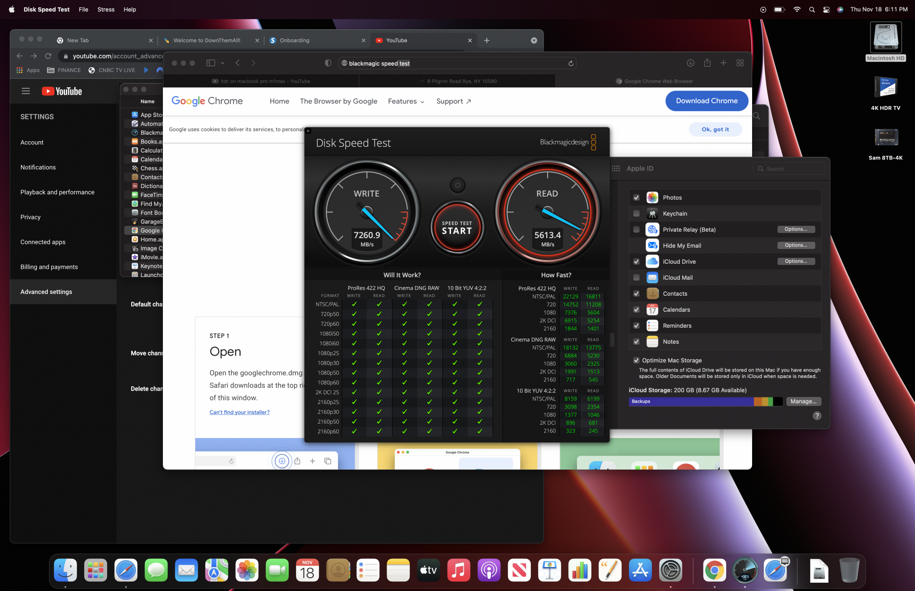Click the iCloud storage usage bar
Viewport: 915px width, 591px height.
tap(705, 401)
